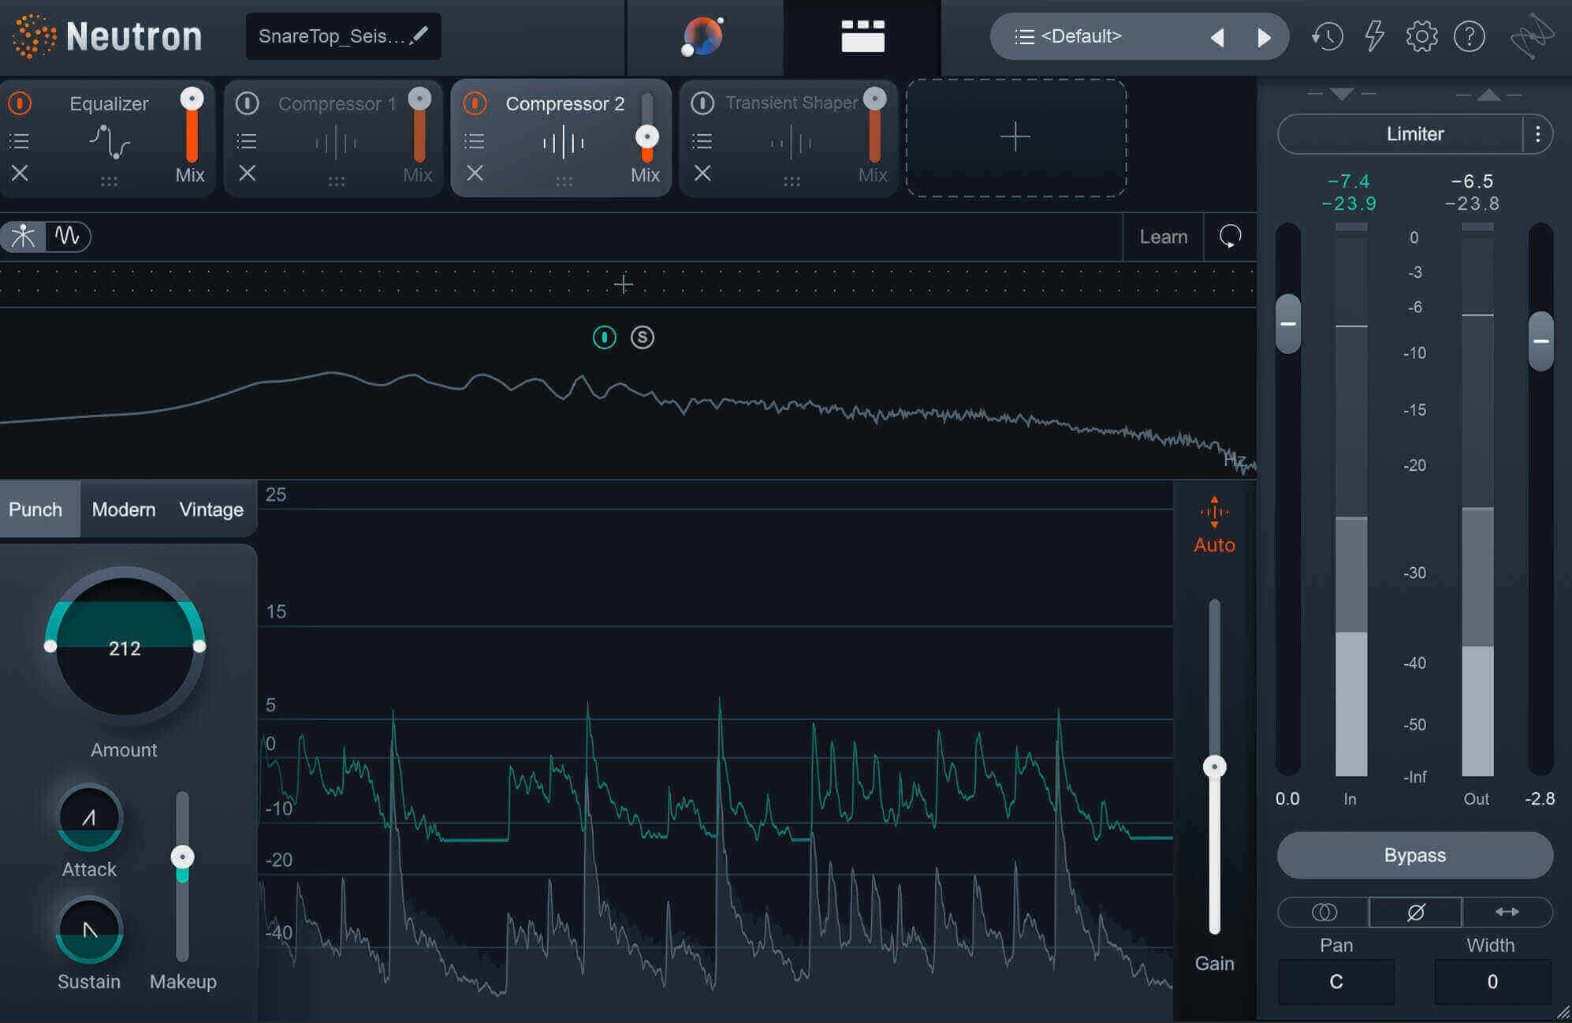Viewport: 1572px width, 1023px height.
Task: Click the Gain slider handle
Action: 1214,767
